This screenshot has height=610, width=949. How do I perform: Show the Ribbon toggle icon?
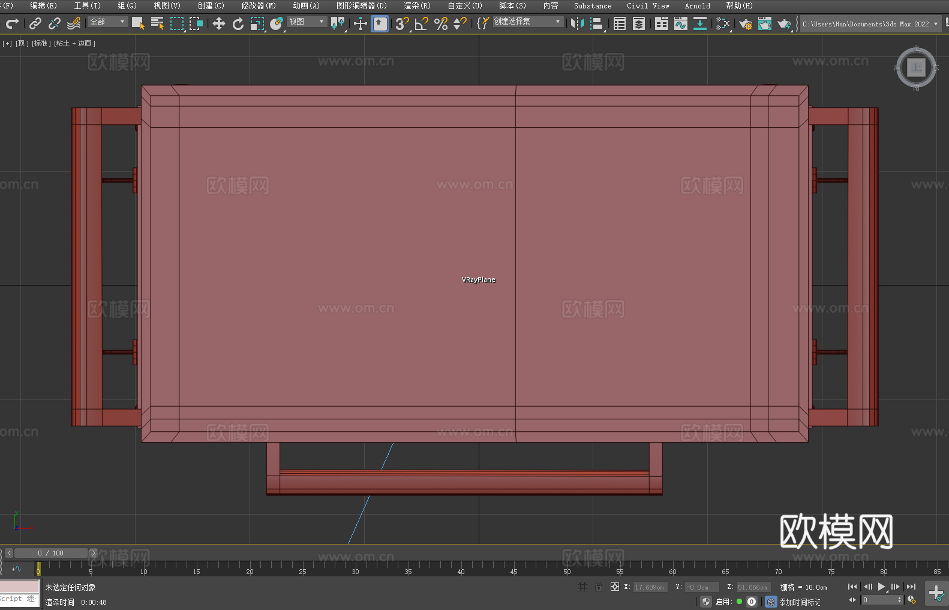pos(662,23)
